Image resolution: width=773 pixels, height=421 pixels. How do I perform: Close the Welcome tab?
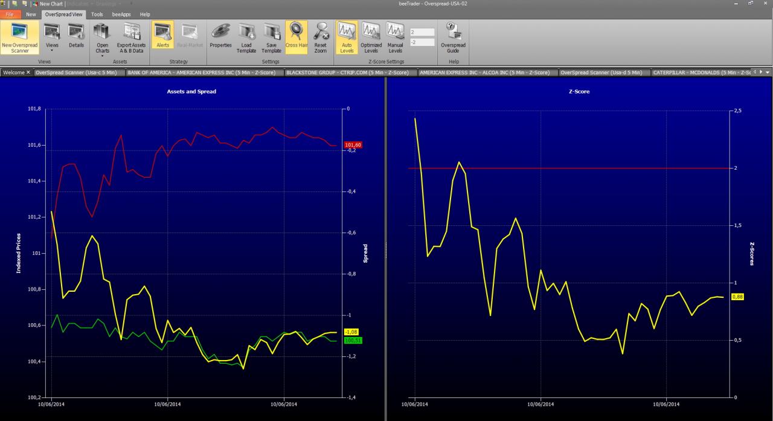point(28,72)
